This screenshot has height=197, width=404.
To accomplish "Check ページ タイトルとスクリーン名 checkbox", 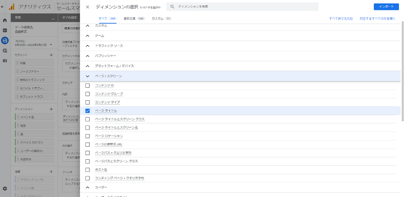I will [87, 127].
